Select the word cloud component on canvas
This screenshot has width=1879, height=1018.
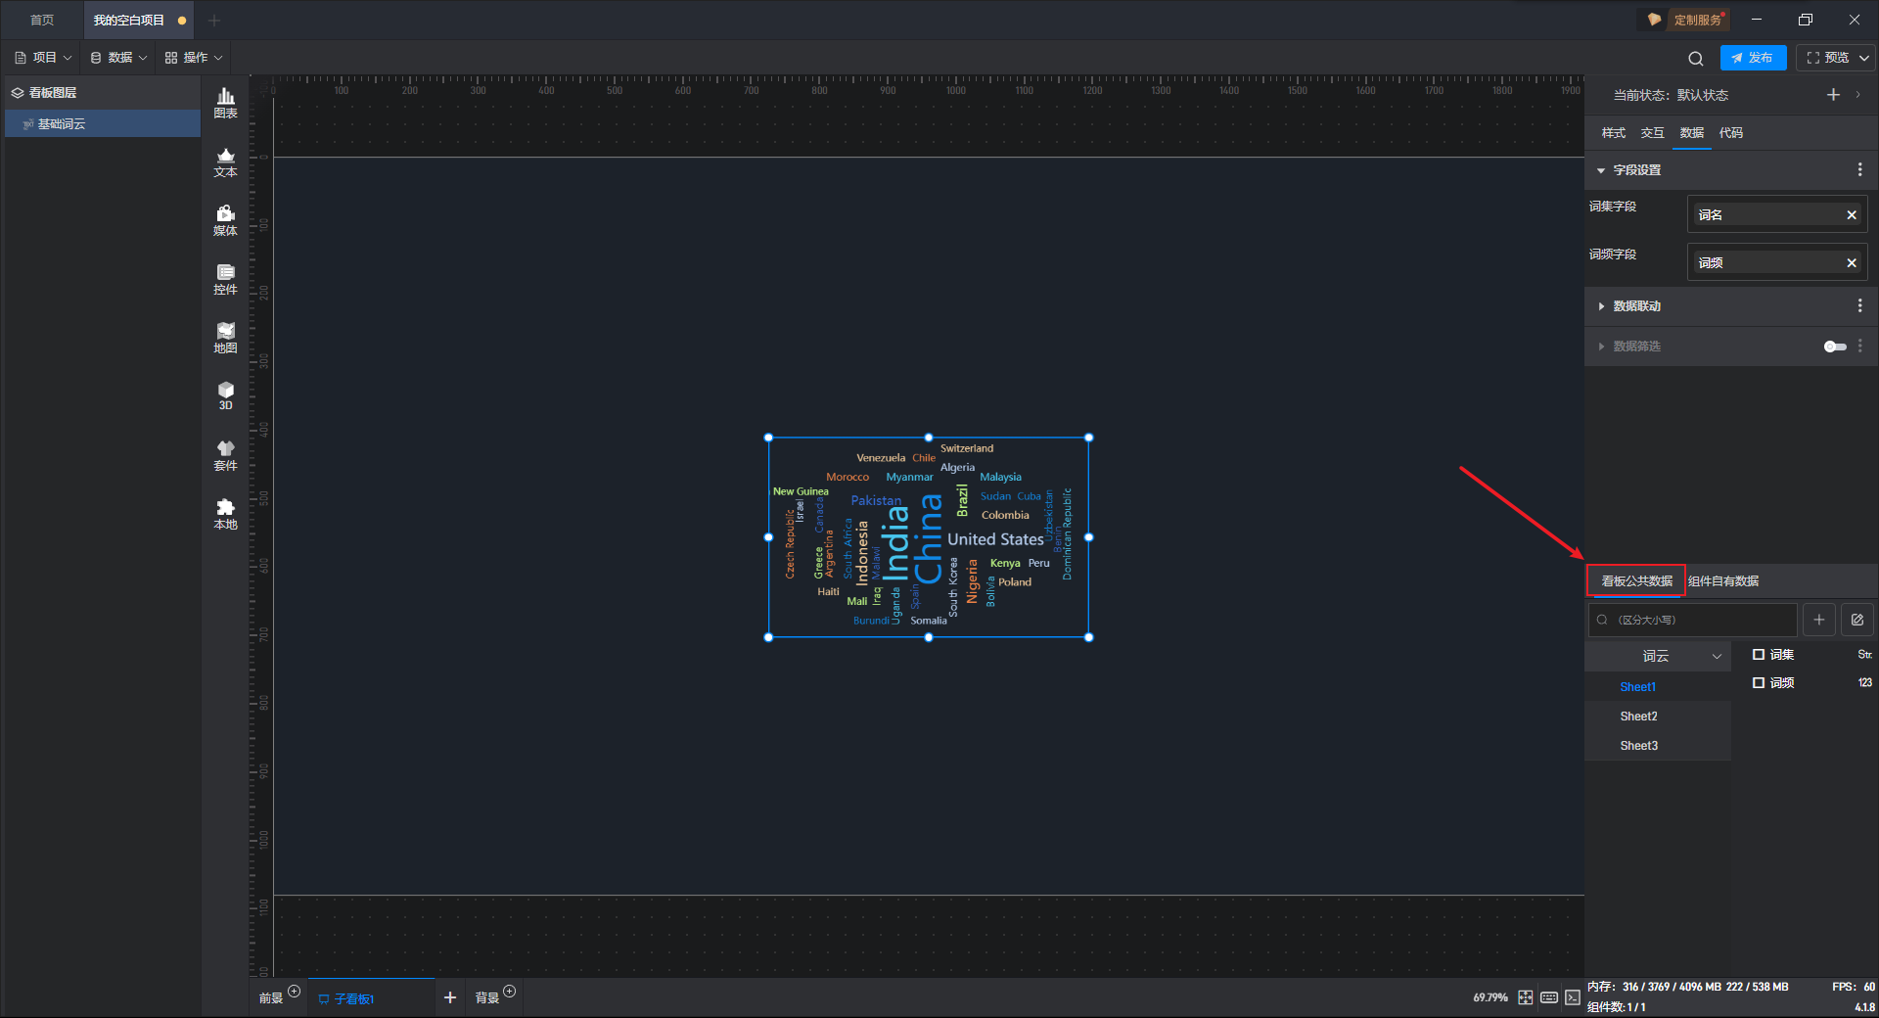(929, 537)
